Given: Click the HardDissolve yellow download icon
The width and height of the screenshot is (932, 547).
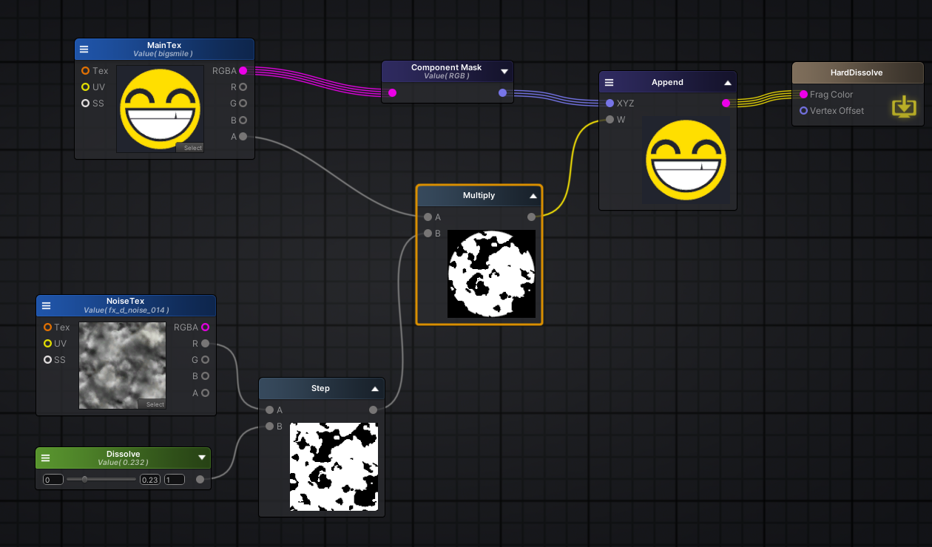Looking at the screenshot, I should (x=903, y=106).
